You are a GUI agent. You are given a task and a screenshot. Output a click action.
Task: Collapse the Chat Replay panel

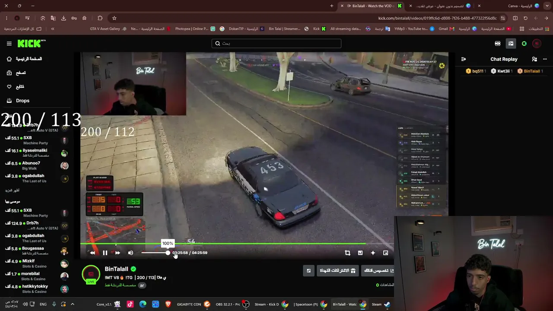coord(464,59)
